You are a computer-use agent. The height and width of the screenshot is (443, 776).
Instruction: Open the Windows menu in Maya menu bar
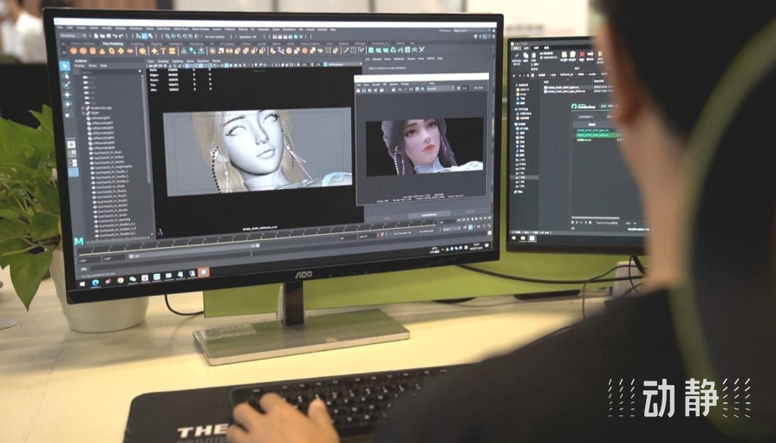pyautogui.click(x=135, y=29)
